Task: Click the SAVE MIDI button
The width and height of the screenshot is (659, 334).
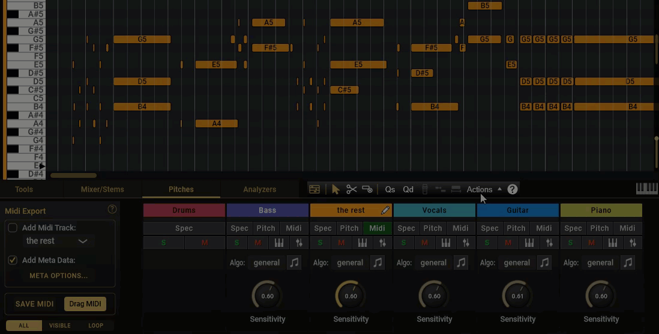Action: [34, 304]
